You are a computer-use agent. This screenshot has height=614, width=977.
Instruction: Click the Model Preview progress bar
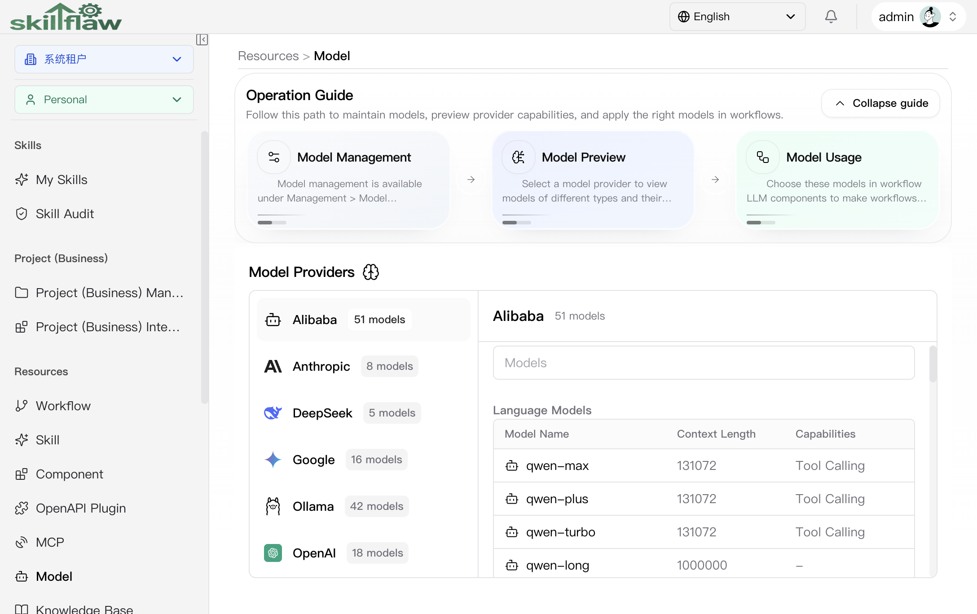click(517, 223)
